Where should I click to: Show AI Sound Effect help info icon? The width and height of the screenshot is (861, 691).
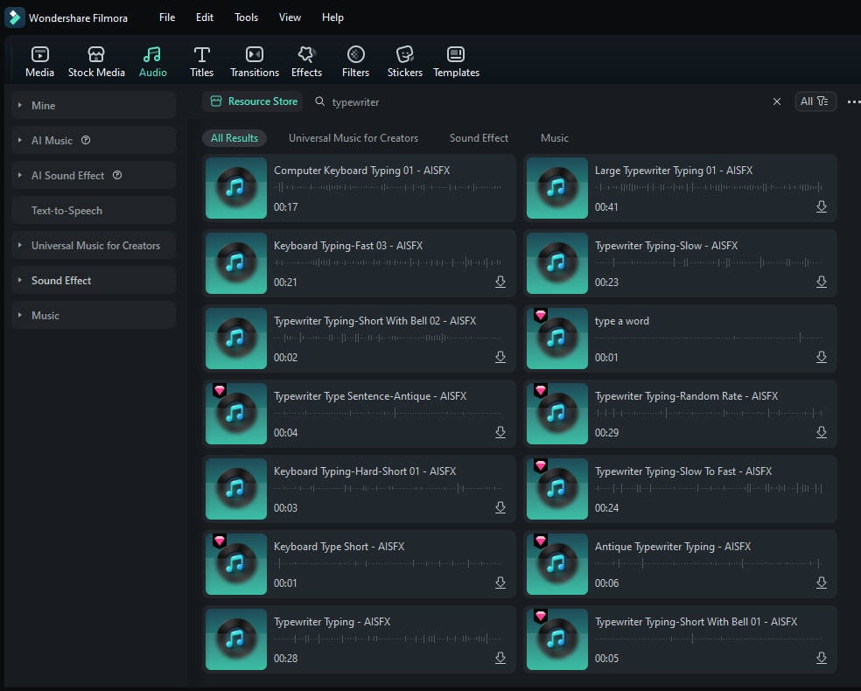pyautogui.click(x=117, y=175)
